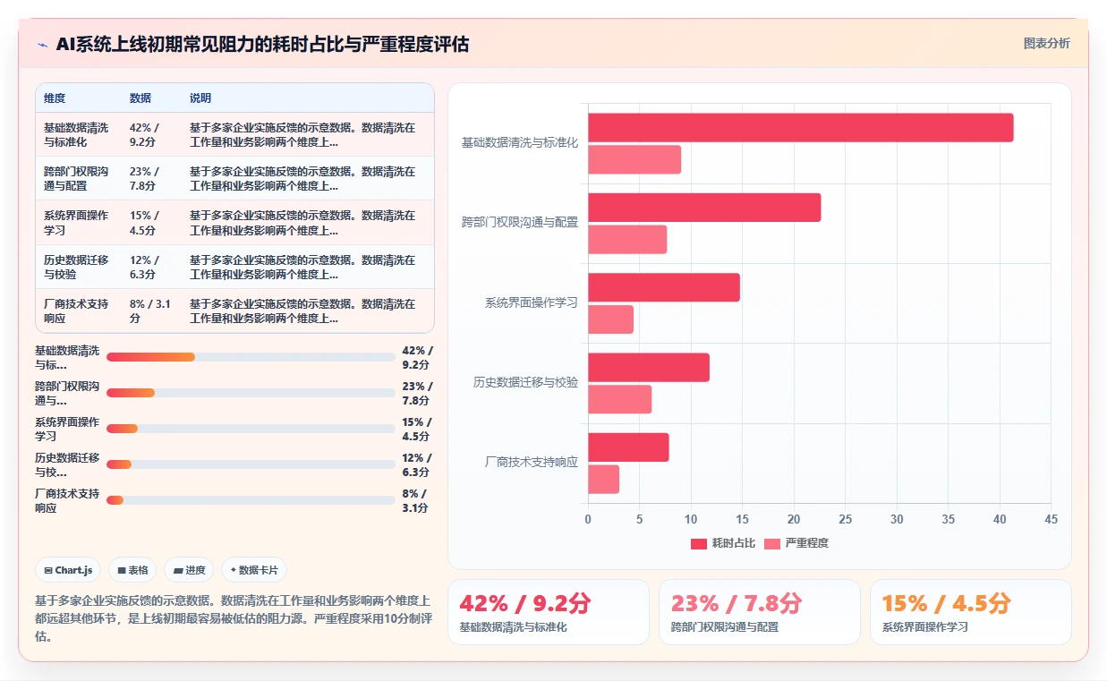Click the 严重程度 bar for 跨部门权限沟通与配置

pos(627,239)
